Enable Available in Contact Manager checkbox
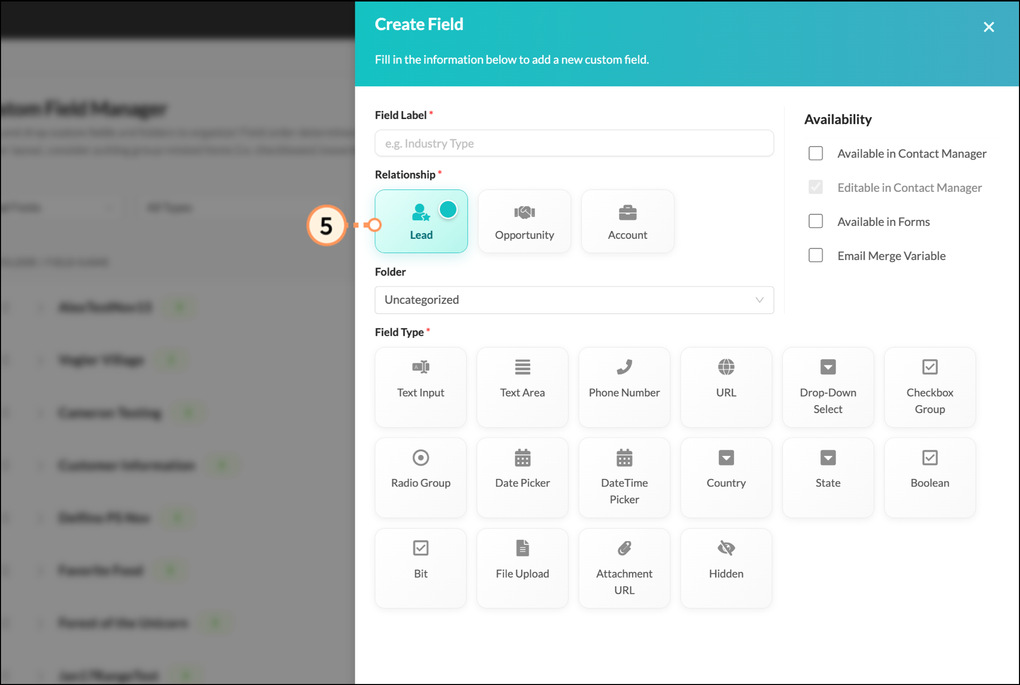This screenshot has height=685, width=1020. point(815,153)
